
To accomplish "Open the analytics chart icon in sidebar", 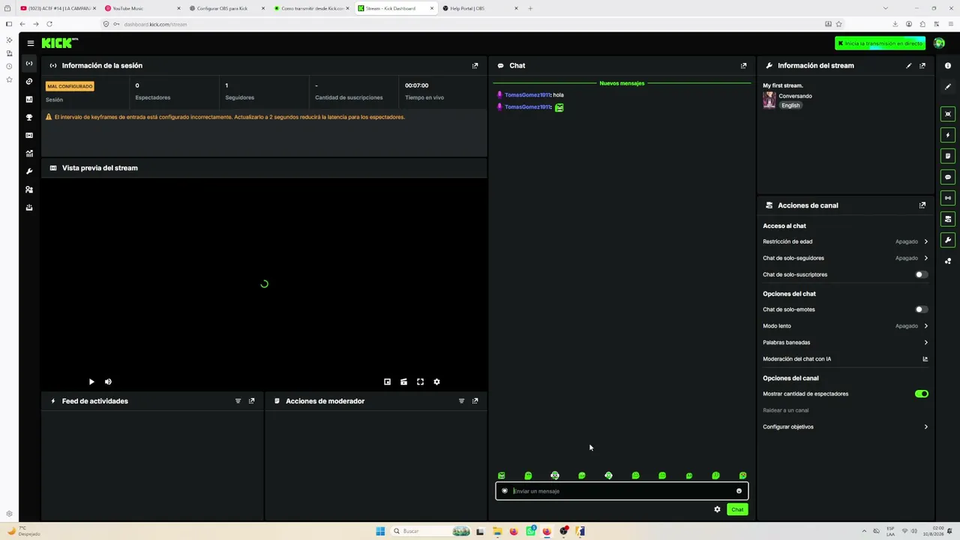I will [x=29, y=153].
